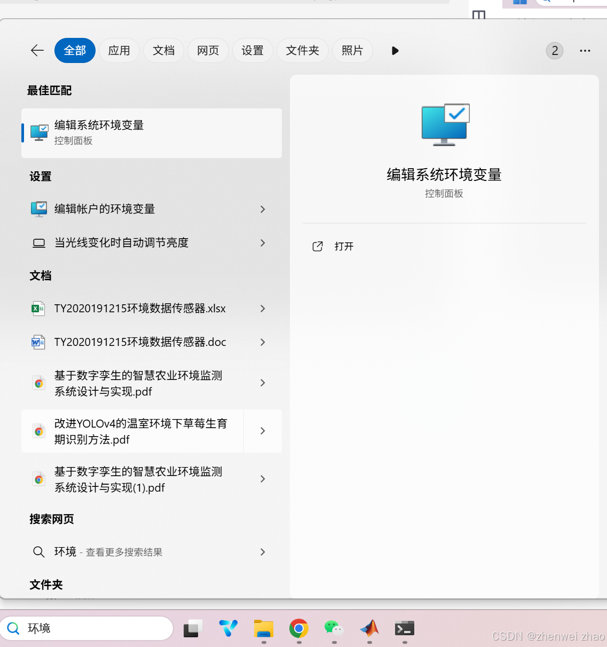Open File Explorer from the taskbar
Image resolution: width=607 pixels, height=647 pixels.
263,628
